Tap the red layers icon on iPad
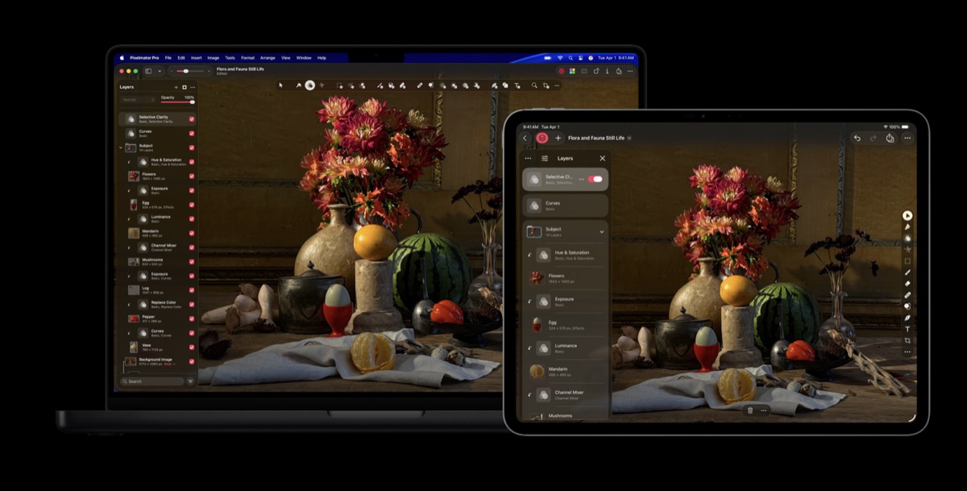 pyautogui.click(x=542, y=139)
